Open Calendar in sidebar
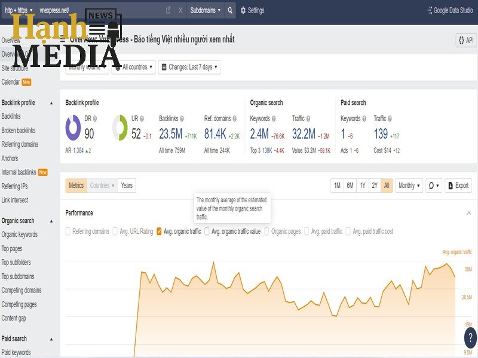The image size is (478, 358). click(x=11, y=82)
